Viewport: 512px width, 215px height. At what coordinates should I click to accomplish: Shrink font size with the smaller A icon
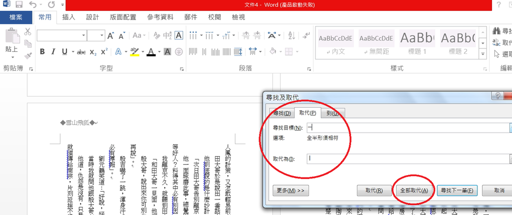(122, 35)
